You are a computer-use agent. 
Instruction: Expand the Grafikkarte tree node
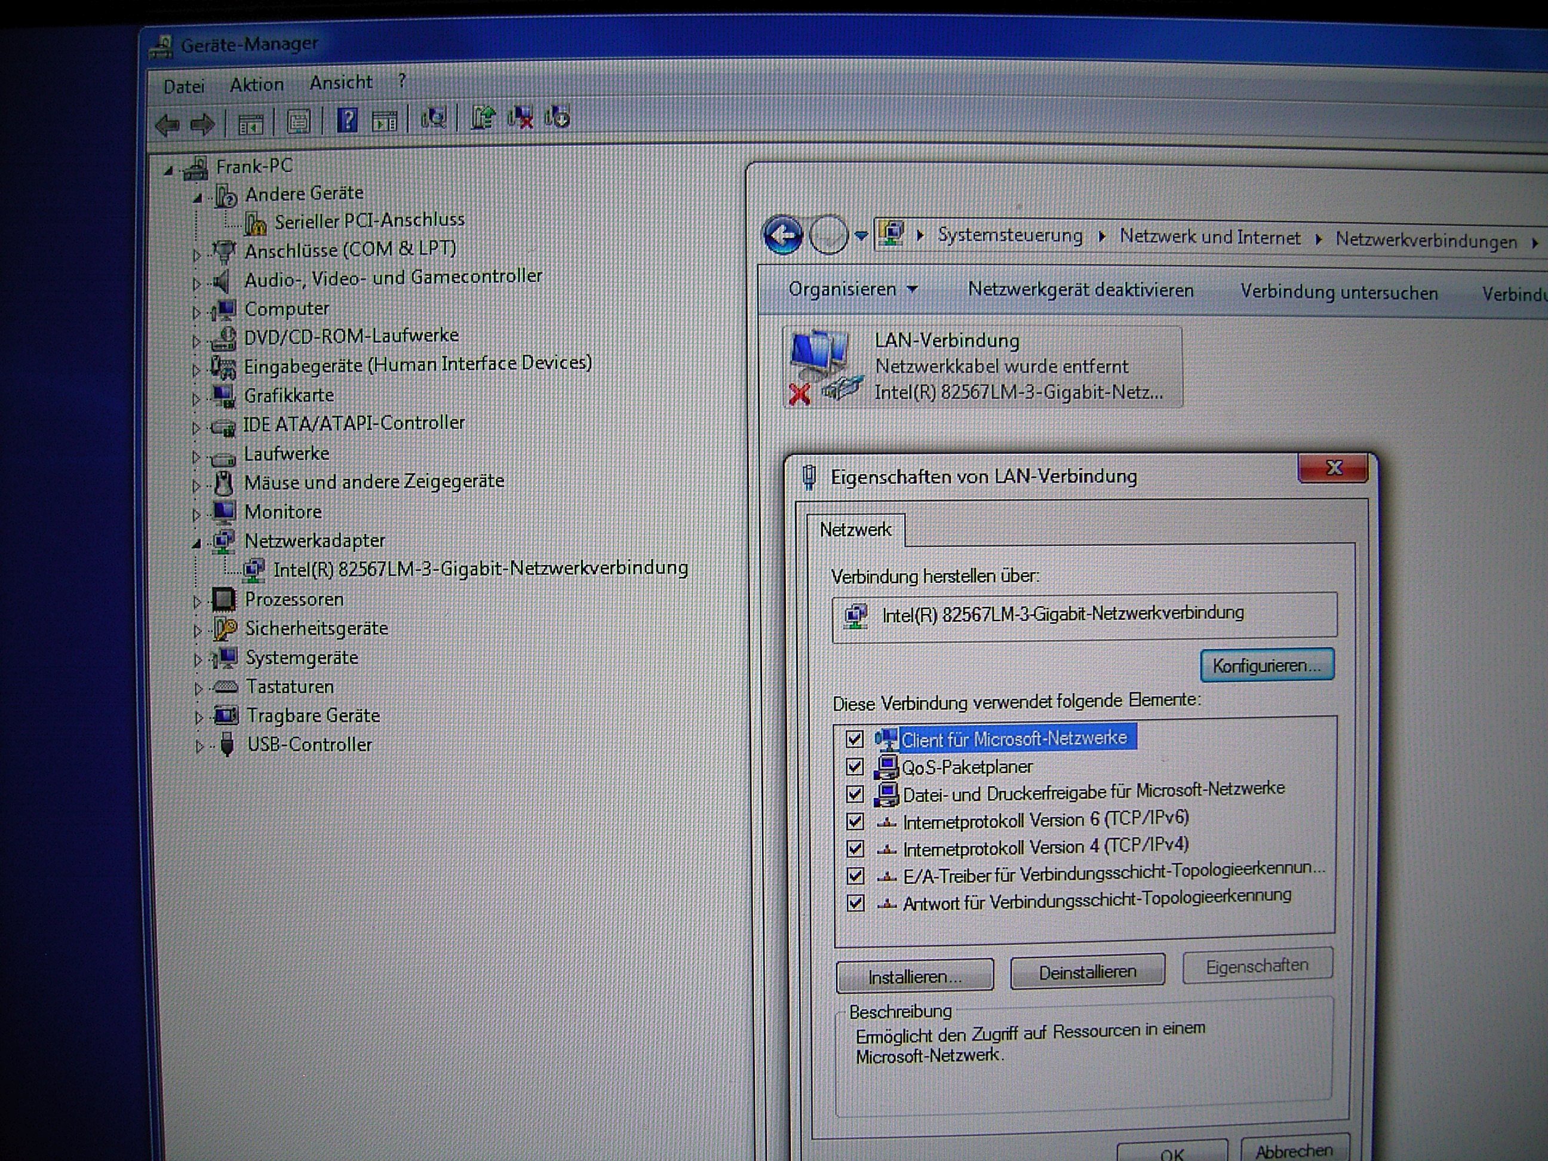click(x=196, y=399)
